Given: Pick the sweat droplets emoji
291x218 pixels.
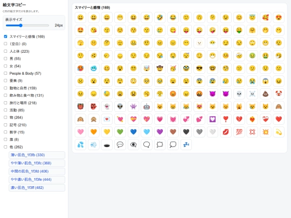Looking at the screenshot, I should 80,144.
